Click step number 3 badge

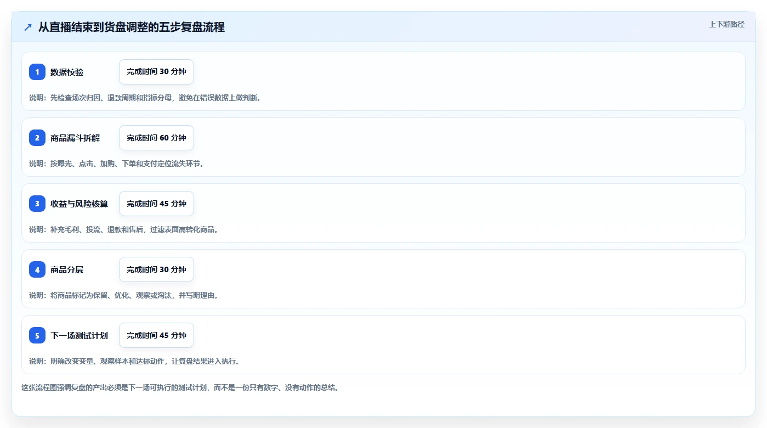coord(37,204)
